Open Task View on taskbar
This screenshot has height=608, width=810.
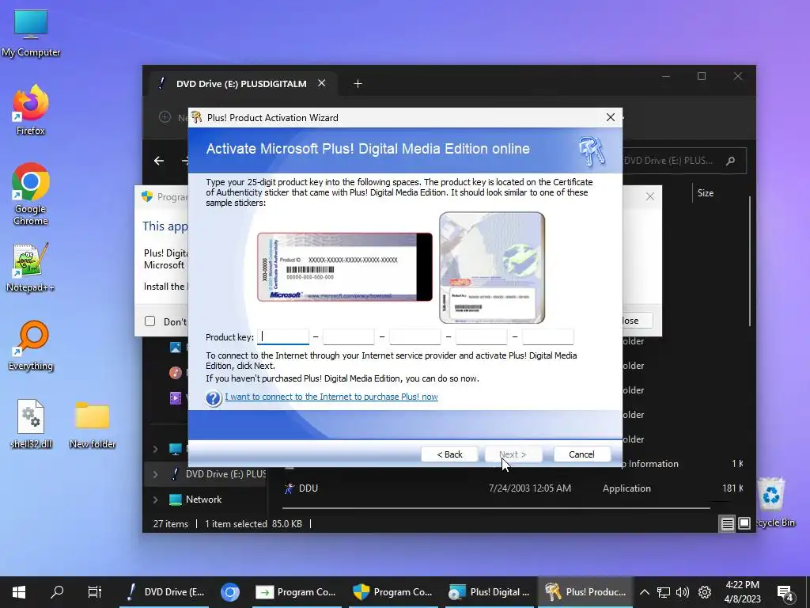pyautogui.click(x=95, y=592)
